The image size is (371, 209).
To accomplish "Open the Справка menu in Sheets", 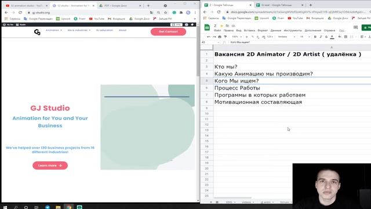I will pyautogui.click(x=329, y=31).
